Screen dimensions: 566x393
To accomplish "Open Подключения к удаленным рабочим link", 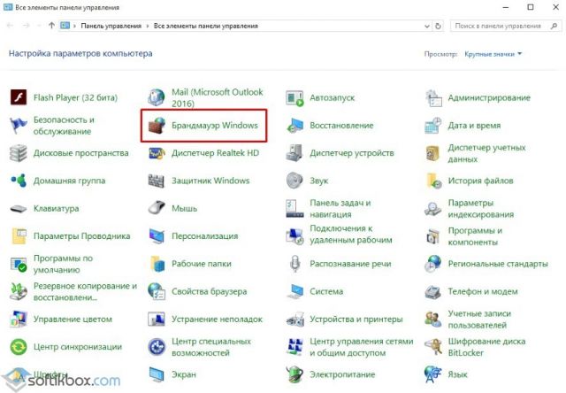I will (x=350, y=234).
